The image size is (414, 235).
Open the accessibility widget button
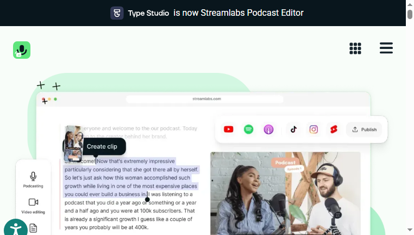tap(16, 227)
